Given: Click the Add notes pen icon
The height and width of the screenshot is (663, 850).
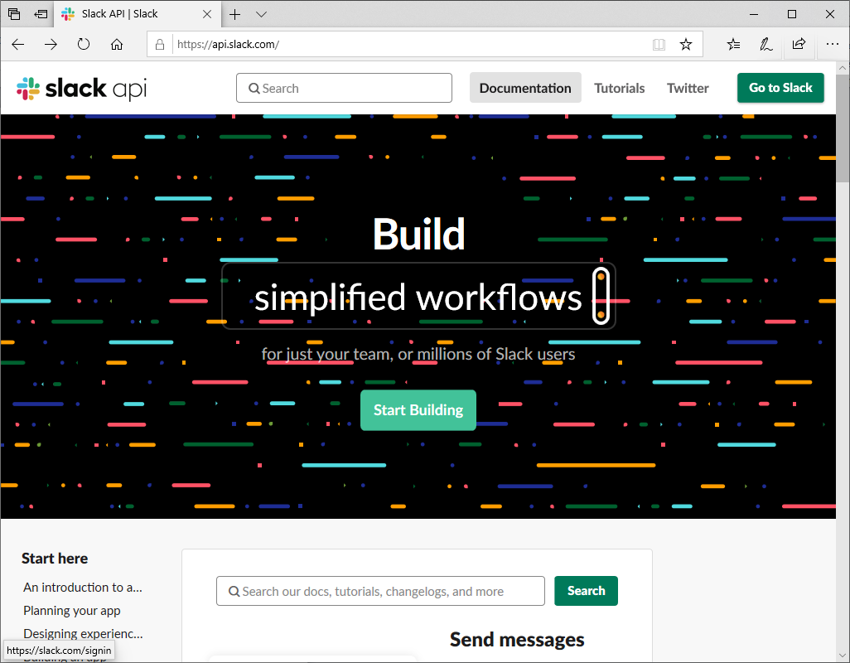Looking at the screenshot, I should (766, 45).
